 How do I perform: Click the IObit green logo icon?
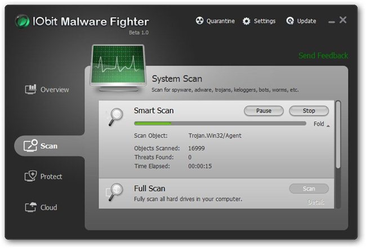click(x=23, y=21)
